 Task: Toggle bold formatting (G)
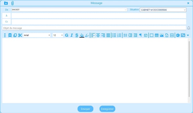coord(67,35)
